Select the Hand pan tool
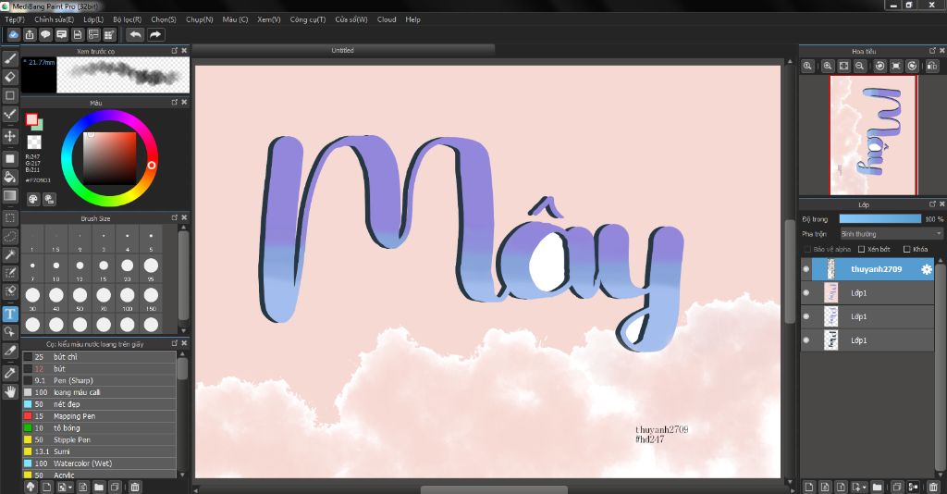The height and width of the screenshot is (494, 947). (9, 391)
